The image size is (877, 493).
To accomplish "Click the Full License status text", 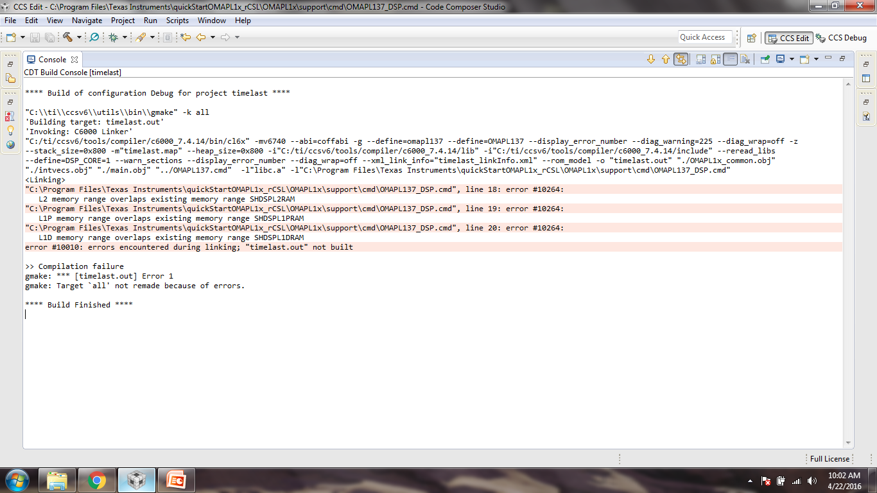I will point(829,459).
